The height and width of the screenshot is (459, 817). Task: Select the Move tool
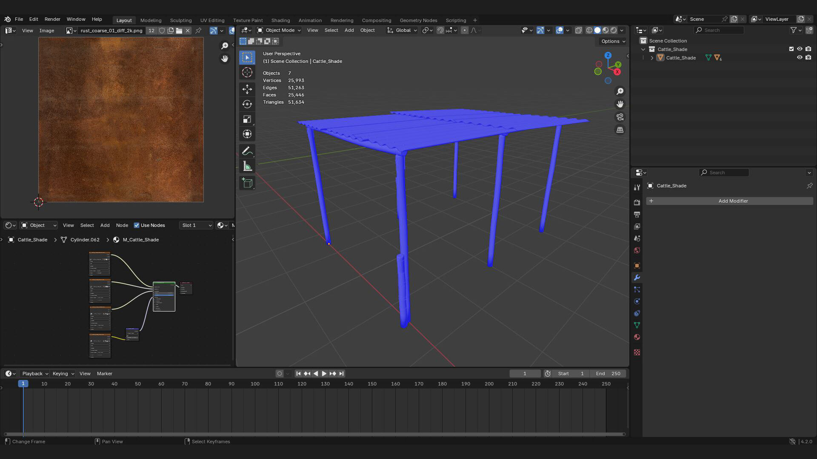tap(247, 89)
